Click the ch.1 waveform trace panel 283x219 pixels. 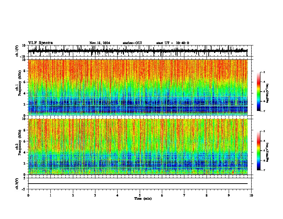pyautogui.click(x=140, y=51)
